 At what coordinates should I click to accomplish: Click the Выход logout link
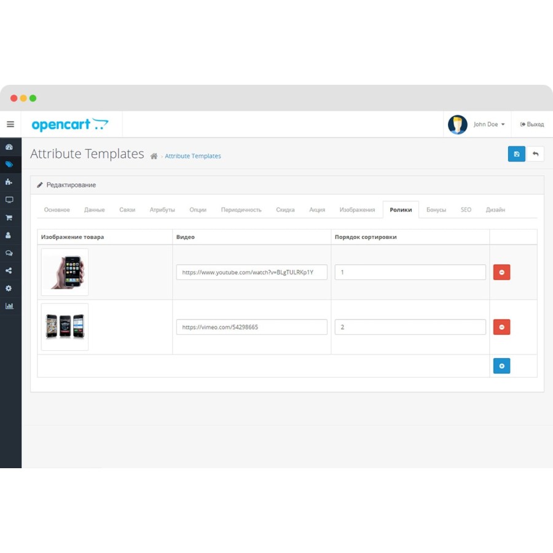click(x=532, y=124)
